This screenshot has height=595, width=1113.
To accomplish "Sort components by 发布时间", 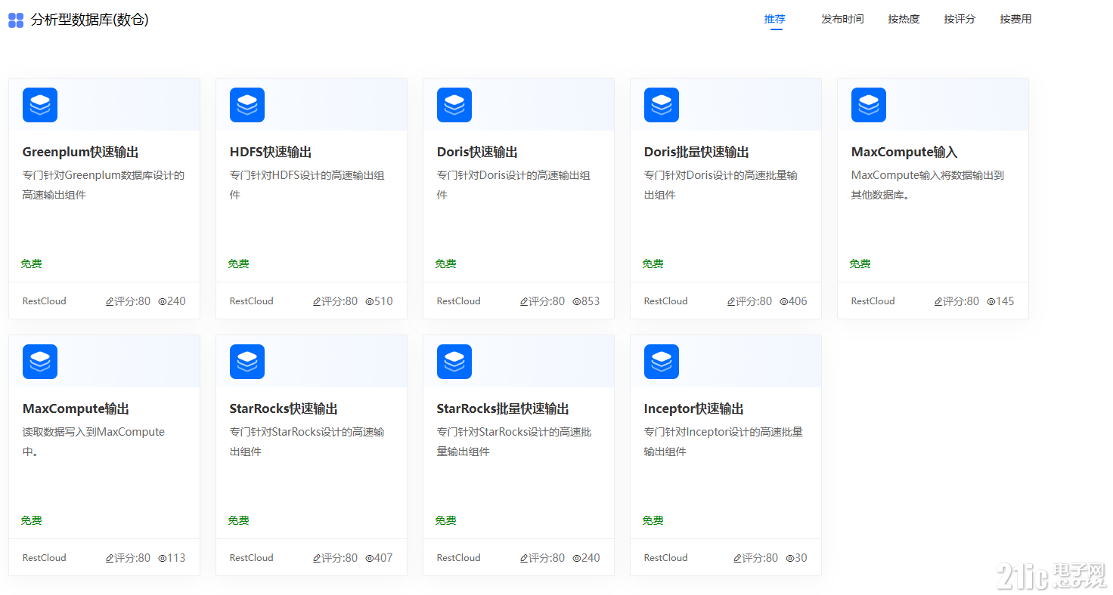I will (x=842, y=19).
